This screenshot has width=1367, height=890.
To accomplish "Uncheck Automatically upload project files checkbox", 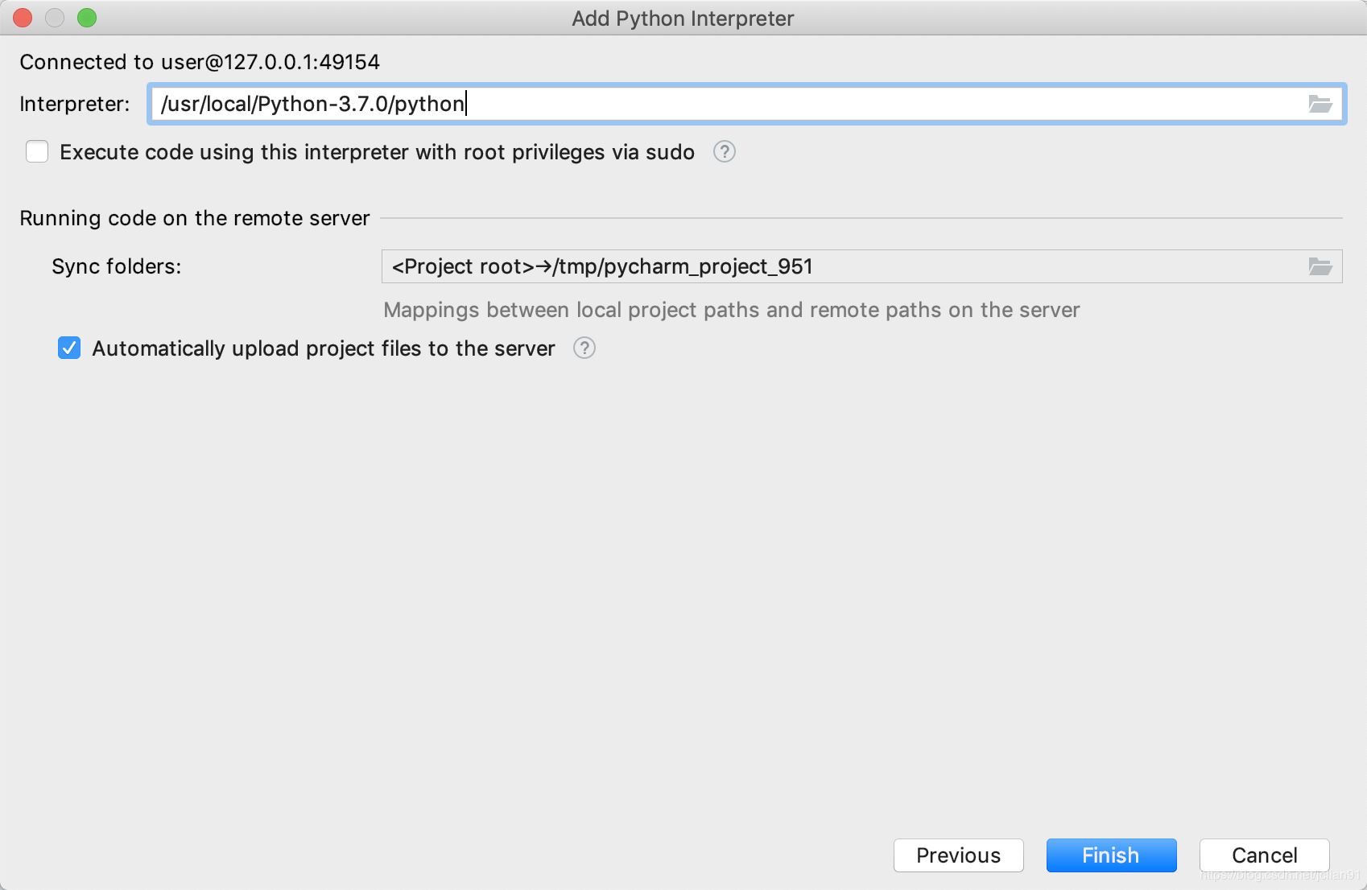I will 69,348.
